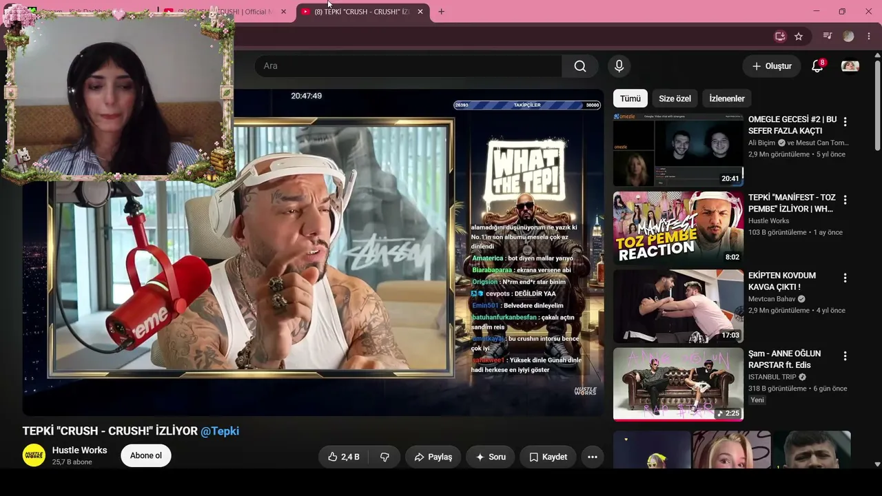Subscribe with the Abone ol button
882x496 pixels.
pos(146,455)
